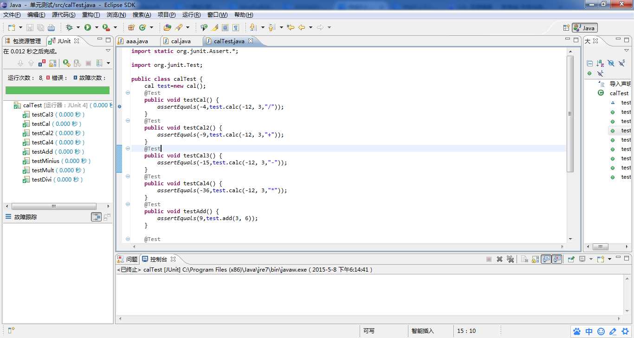Click the New file wizard icon
The width and height of the screenshot is (634, 338).
pos(12,27)
